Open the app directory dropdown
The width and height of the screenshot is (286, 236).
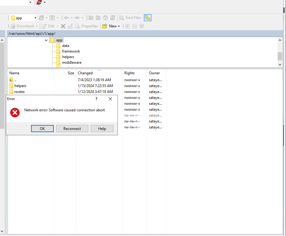(35, 18)
